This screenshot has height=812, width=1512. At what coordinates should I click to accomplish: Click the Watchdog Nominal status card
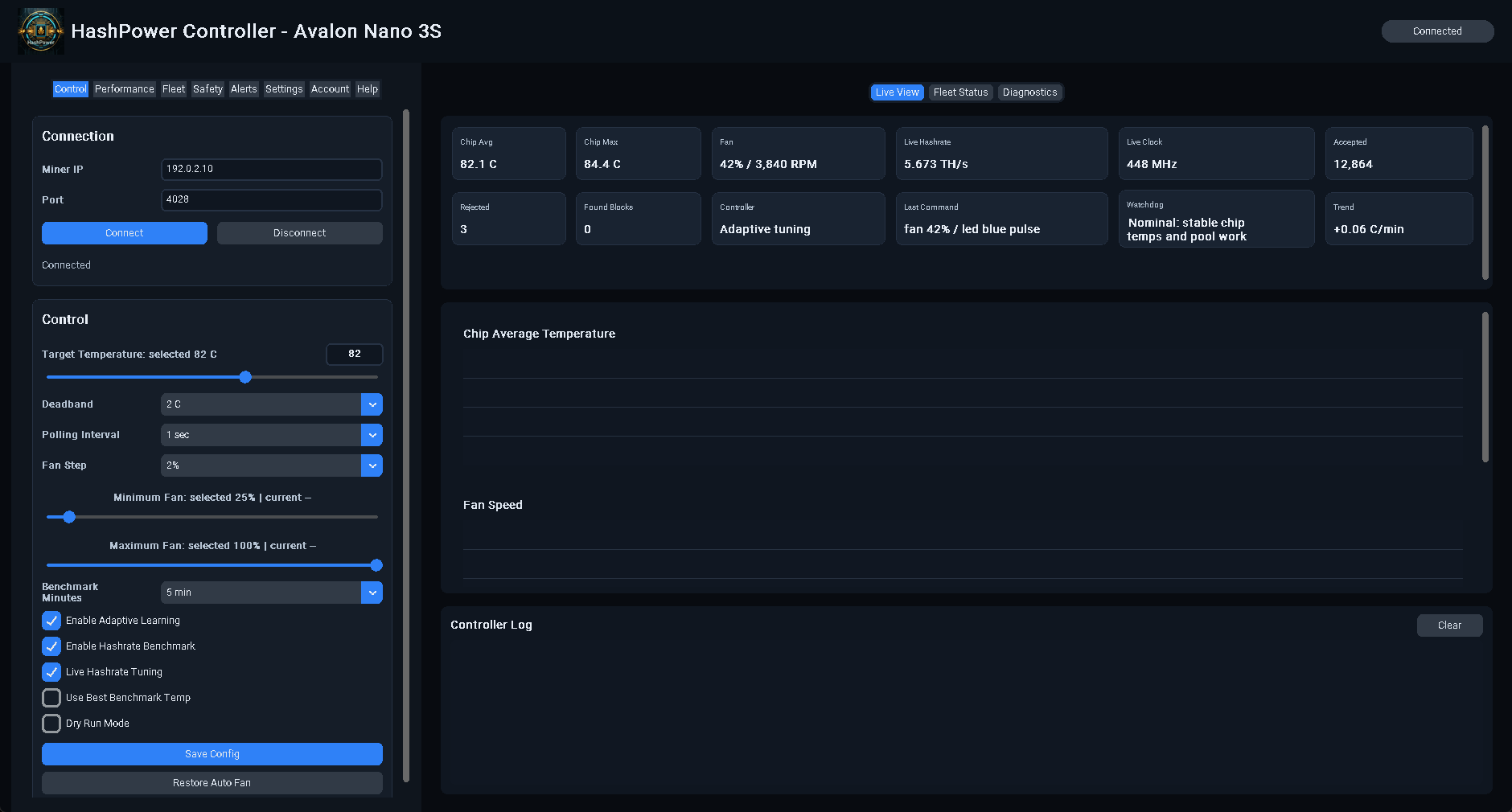(1217, 219)
